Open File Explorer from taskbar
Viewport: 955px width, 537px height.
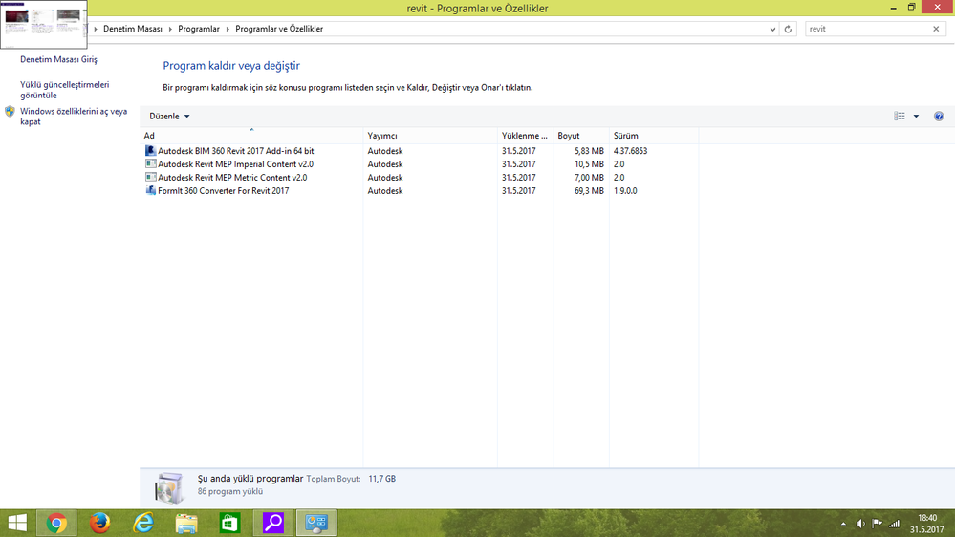click(186, 523)
